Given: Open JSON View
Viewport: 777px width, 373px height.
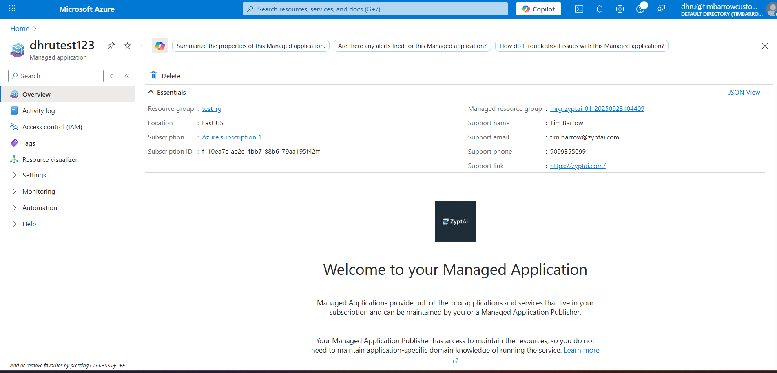Looking at the screenshot, I should click(744, 93).
